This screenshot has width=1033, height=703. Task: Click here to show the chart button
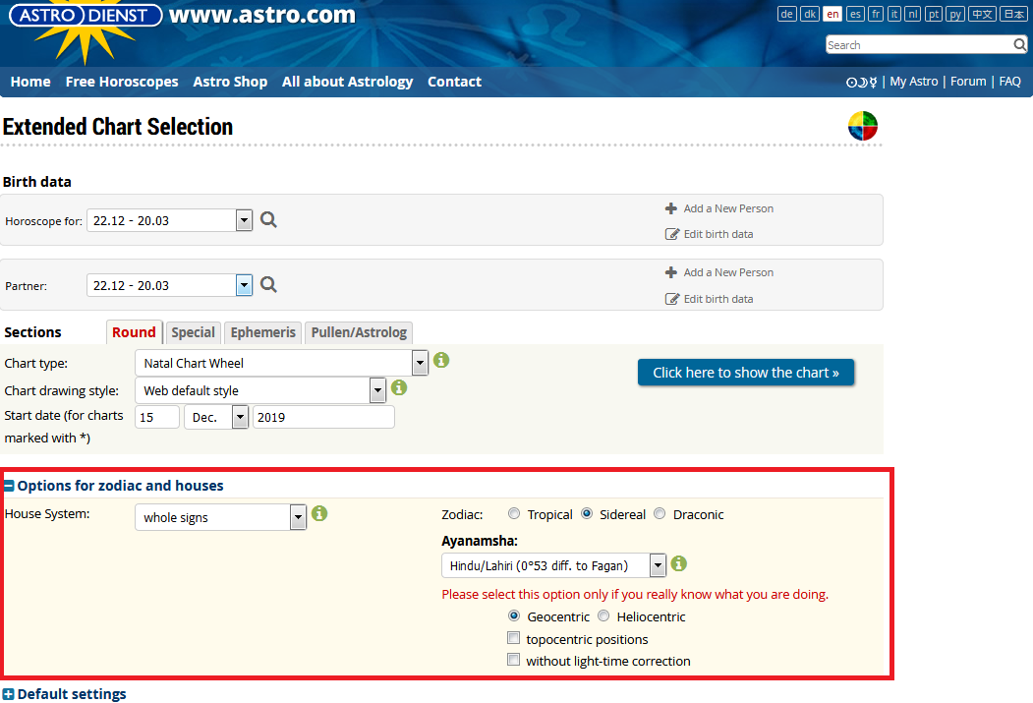tap(745, 373)
